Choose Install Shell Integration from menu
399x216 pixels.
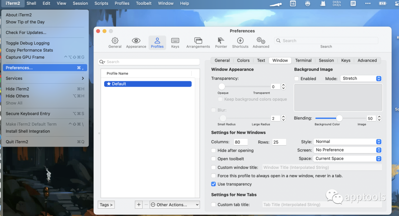[28, 131]
